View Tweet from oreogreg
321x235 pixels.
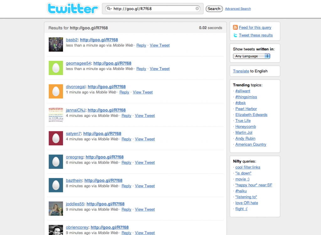[145, 163]
